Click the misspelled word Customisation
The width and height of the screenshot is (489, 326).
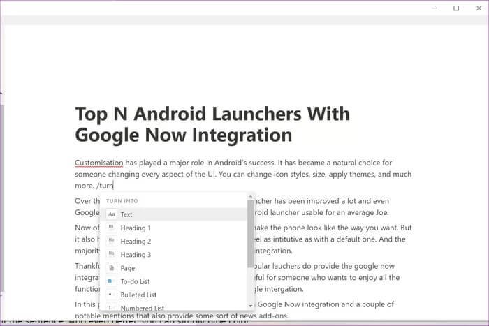99,163
